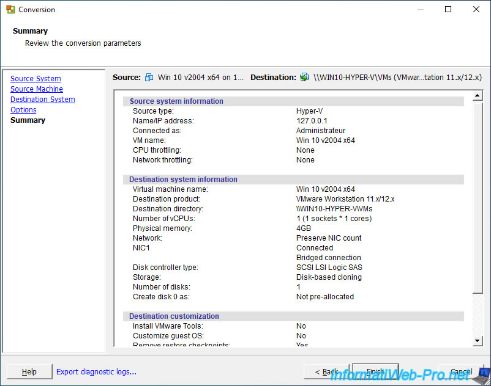Go to the Source Machine step
The width and height of the screenshot is (491, 386).
(37, 89)
